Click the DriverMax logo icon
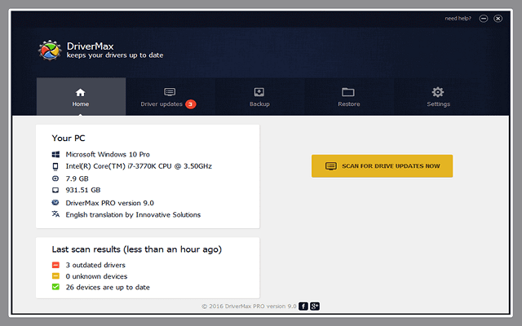This screenshot has width=522, height=326. (x=50, y=51)
